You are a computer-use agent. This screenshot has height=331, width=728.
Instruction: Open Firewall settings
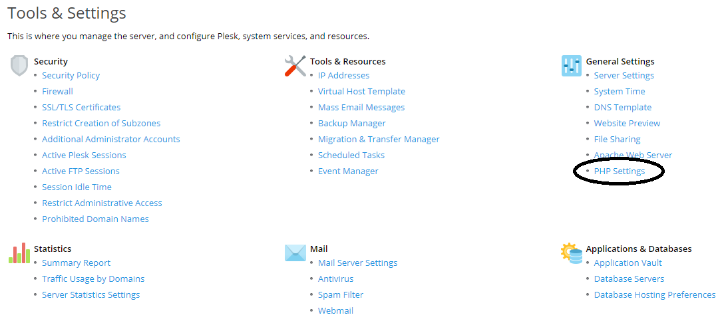(58, 91)
